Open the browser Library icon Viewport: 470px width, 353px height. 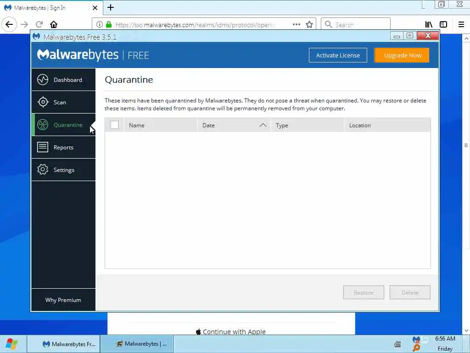[429, 24]
